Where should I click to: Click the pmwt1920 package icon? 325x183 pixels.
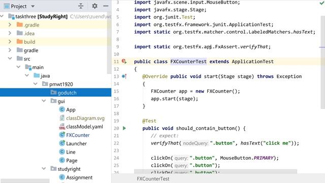pos(45,84)
